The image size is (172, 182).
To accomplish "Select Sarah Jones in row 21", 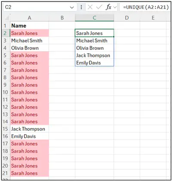I will point(29,173).
